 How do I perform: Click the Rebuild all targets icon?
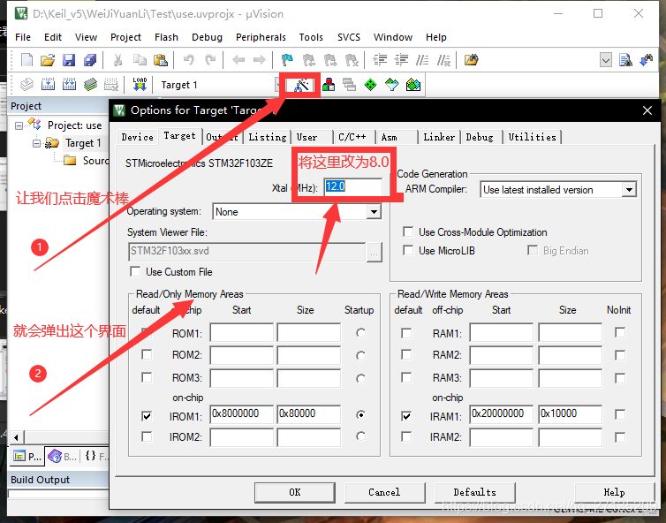coord(69,85)
